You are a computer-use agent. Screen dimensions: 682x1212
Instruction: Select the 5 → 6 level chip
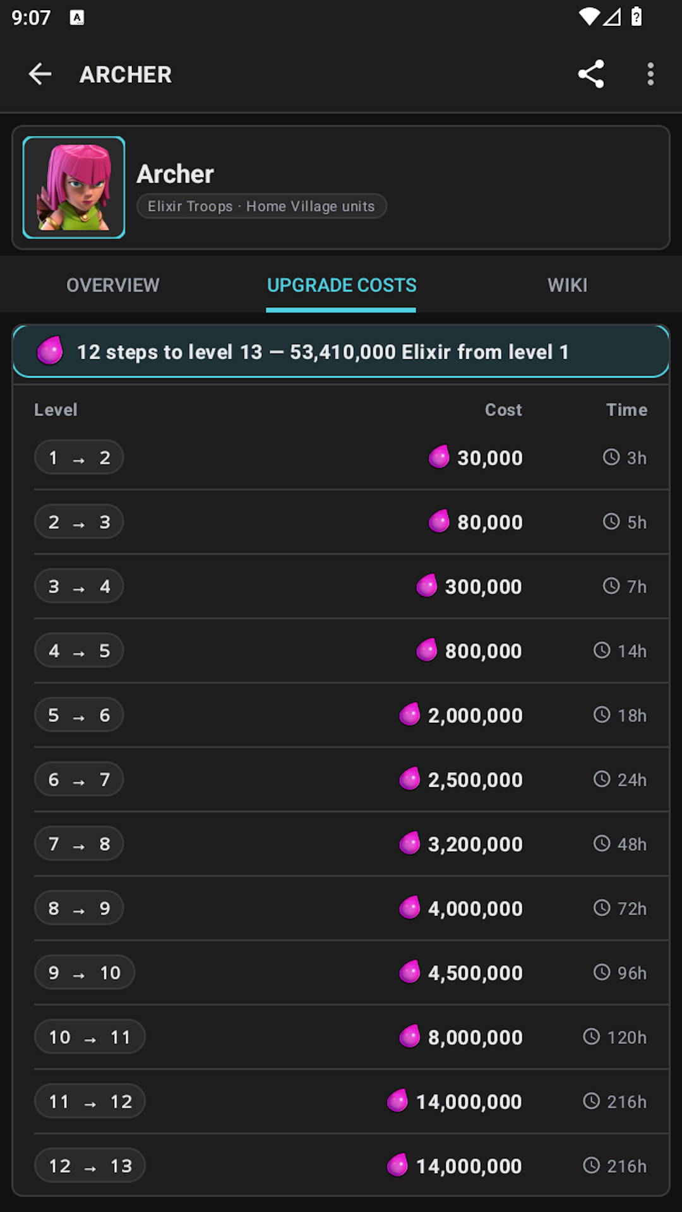79,715
